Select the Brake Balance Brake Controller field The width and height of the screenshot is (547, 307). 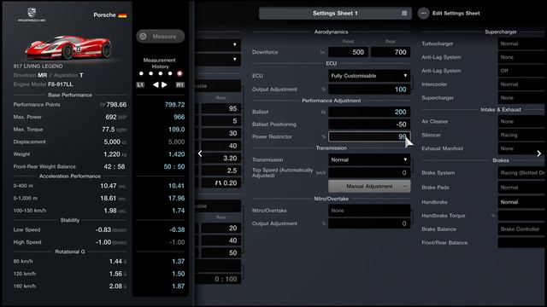pyautogui.click(x=522, y=229)
